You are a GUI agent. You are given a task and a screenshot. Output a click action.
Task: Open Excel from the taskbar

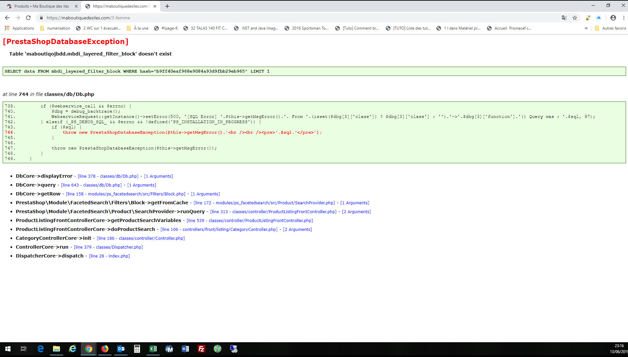[153, 349]
